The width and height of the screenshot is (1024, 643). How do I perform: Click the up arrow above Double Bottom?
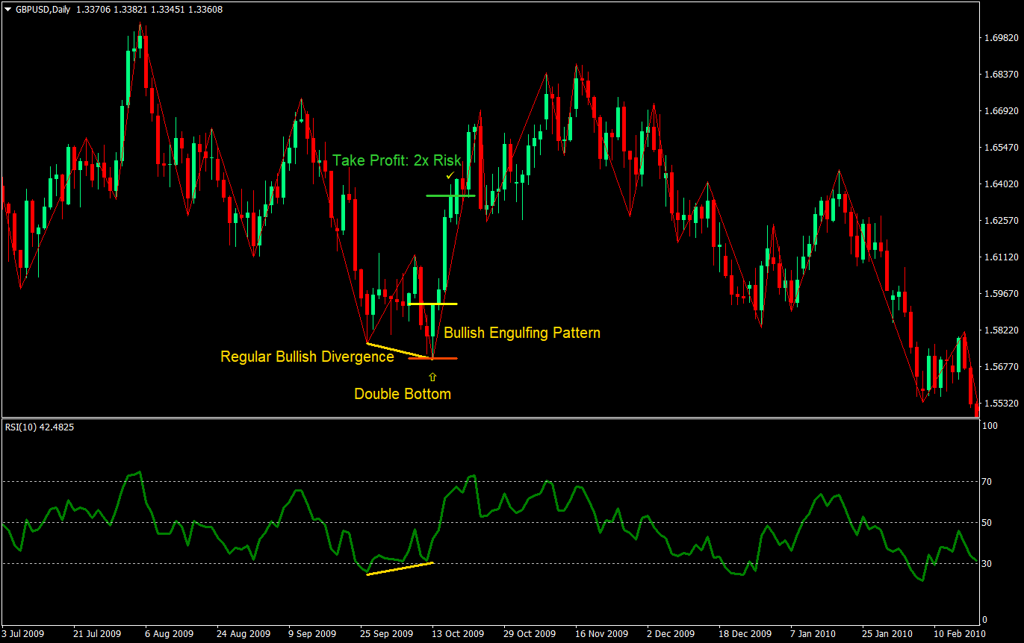[x=432, y=377]
